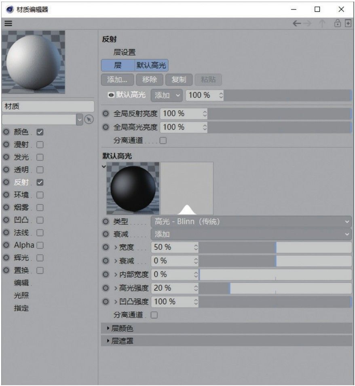Viewport: 355px width, 386px height.
Task: Open the 光照 settings page
Action: pos(21,295)
